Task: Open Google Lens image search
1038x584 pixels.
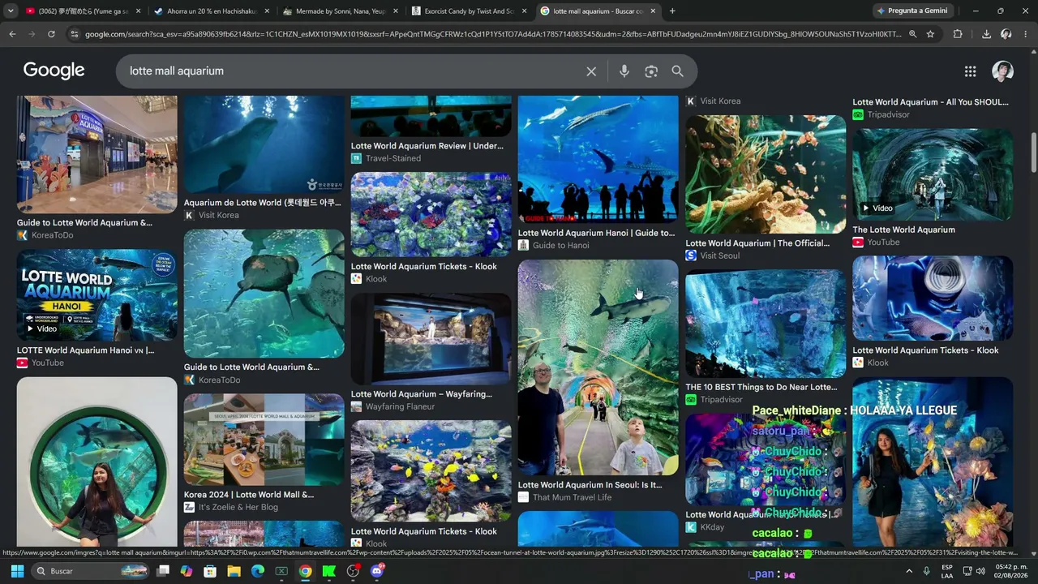Action: tap(651, 71)
